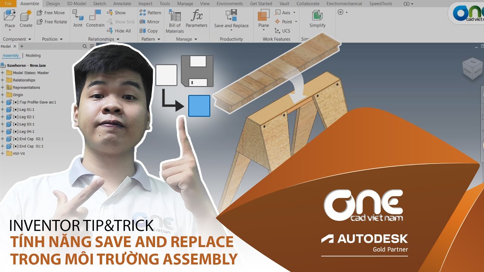Click the Show Sick relationships icon
Image resolution: width=484 pixels, height=272 pixels.
[x=110, y=22]
